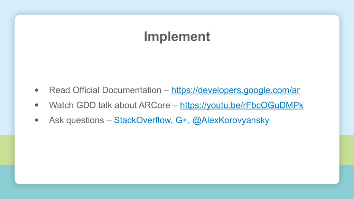
Task: Click the word Documentation in first bullet
Action: pos(132,90)
